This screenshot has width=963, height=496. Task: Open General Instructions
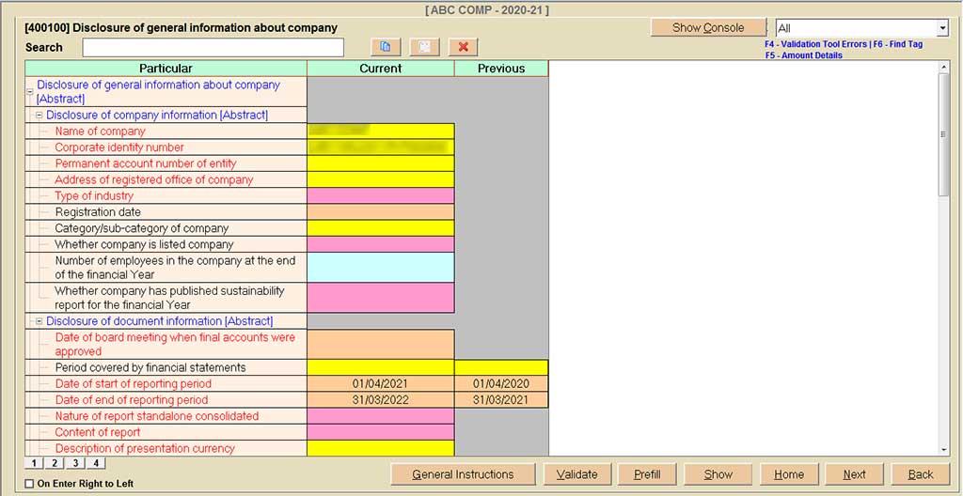click(x=463, y=474)
